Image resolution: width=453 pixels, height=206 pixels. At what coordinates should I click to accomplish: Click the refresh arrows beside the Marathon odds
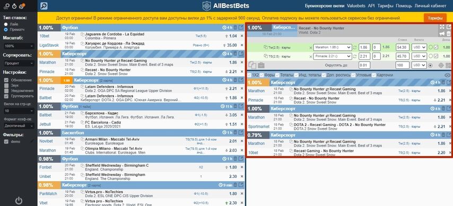coord(355,47)
